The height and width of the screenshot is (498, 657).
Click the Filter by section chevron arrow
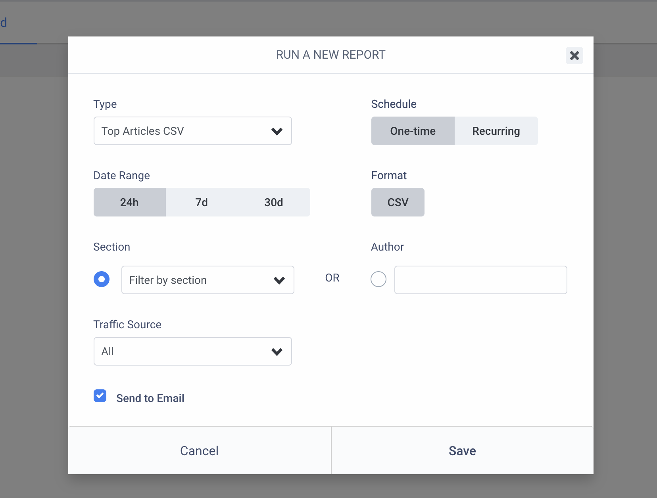279,280
